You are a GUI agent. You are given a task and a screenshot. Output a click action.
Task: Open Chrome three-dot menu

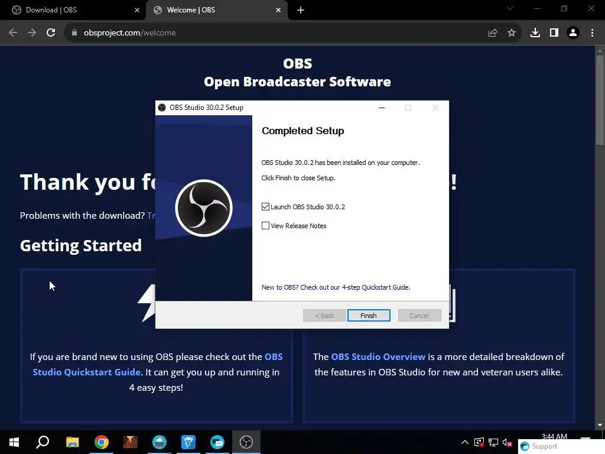[592, 33]
